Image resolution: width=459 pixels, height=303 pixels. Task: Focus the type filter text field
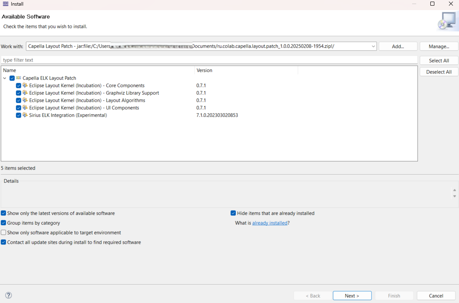click(209, 60)
